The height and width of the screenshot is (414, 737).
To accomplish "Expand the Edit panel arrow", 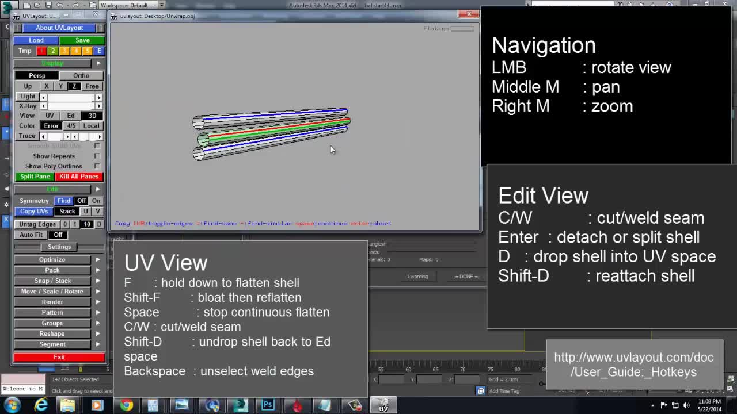I will 98,189.
